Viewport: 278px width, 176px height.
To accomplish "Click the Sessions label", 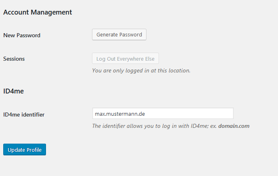I will [x=14, y=59].
